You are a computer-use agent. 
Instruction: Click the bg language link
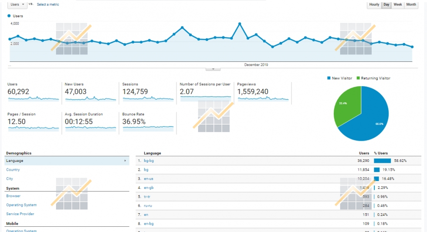[x=146, y=170]
